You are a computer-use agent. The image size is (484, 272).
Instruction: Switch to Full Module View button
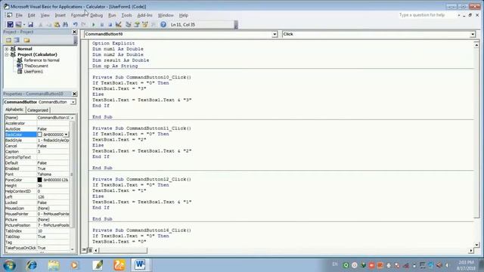pos(90,250)
